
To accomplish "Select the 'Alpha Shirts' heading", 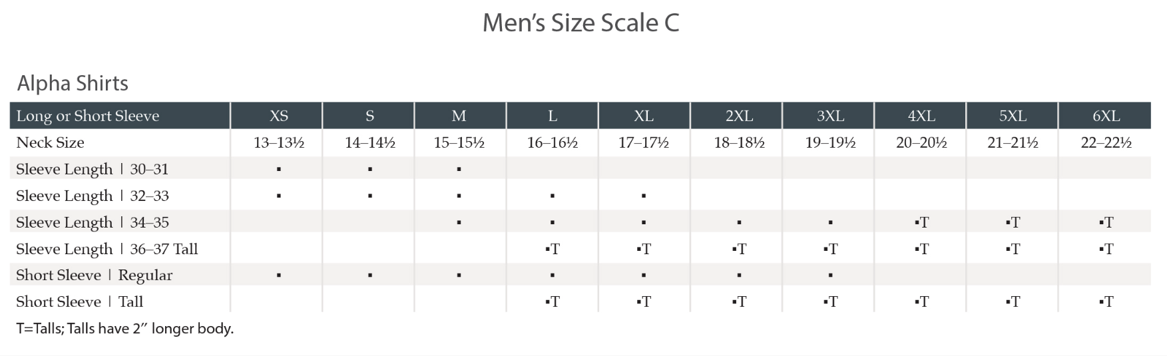I will click(x=73, y=83).
